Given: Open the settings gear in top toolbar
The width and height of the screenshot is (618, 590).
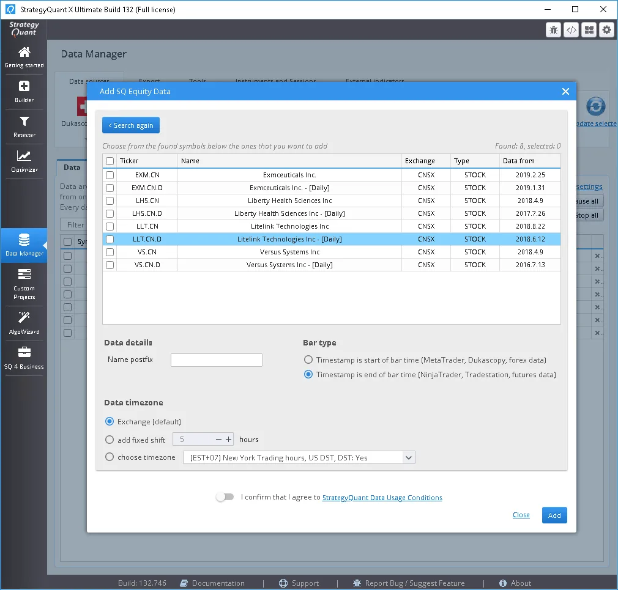Looking at the screenshot, I should tap(606, 30).
